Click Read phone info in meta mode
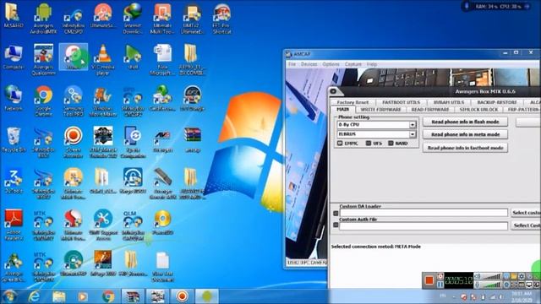Screen dimensions: 541x304 (465, 134)
